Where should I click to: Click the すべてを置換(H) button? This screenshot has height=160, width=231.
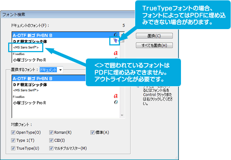pyautogui.click(x=154, y=45)
